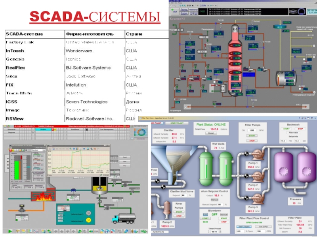Click the Filter Pumps GPM input field
Viewport: 317px width, 237px height.
pyautogui.click(x=251, y=130)
